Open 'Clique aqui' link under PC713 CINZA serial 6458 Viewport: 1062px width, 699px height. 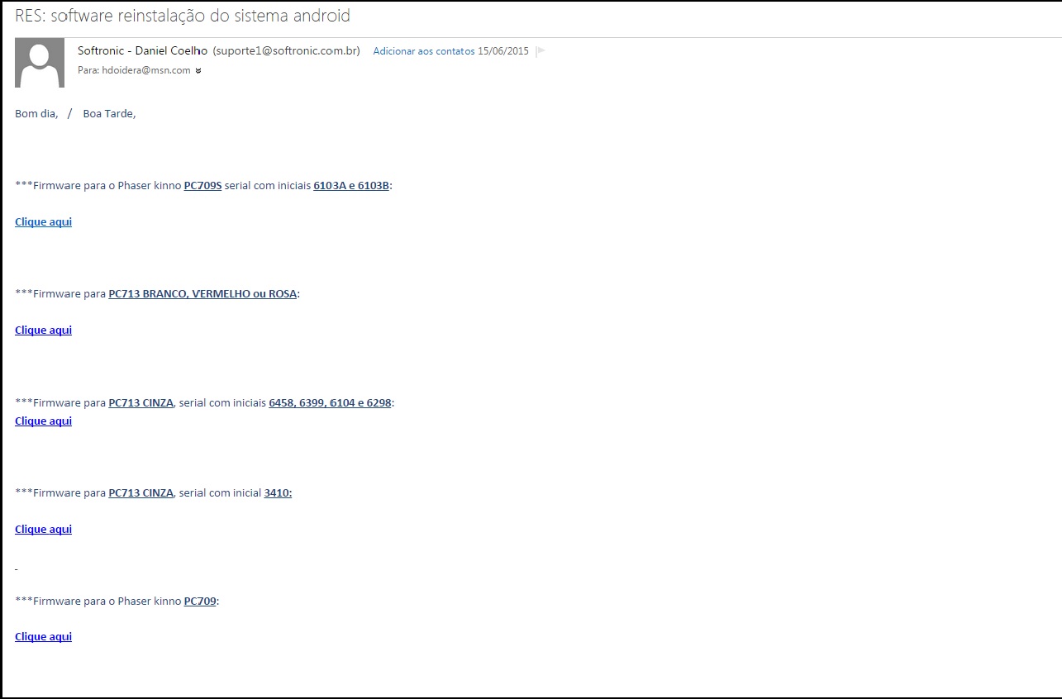pos(43,421)
